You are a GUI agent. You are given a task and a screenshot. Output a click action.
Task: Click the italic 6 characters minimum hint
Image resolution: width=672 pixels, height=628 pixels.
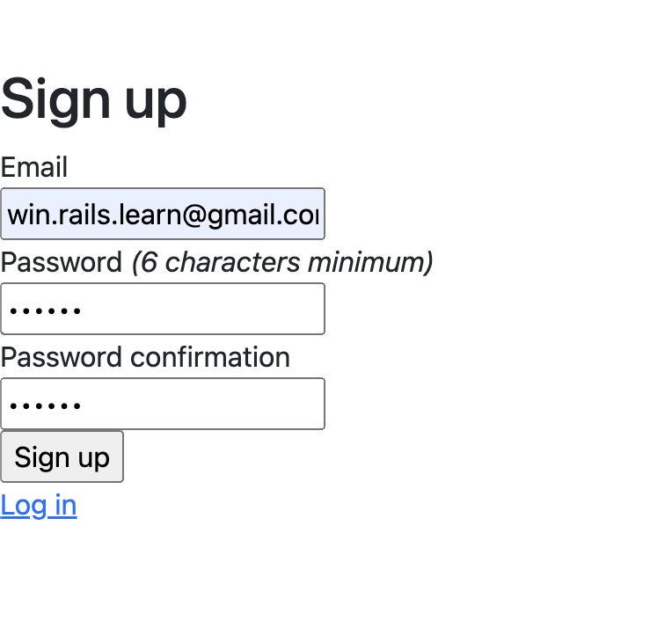(x=282, y=262)
